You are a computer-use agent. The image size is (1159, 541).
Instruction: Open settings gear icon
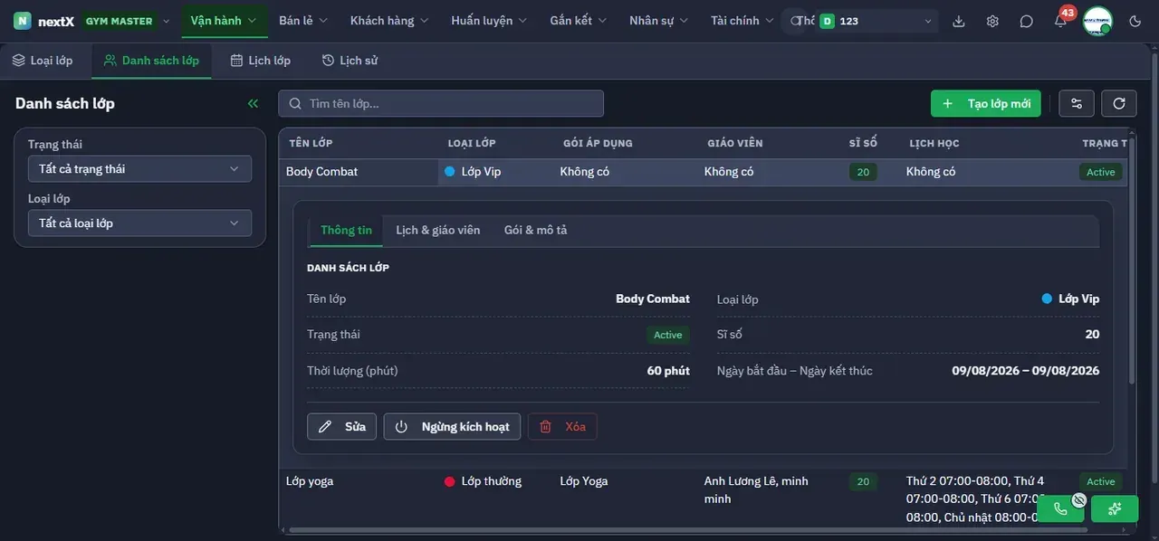tap(992, 21)
